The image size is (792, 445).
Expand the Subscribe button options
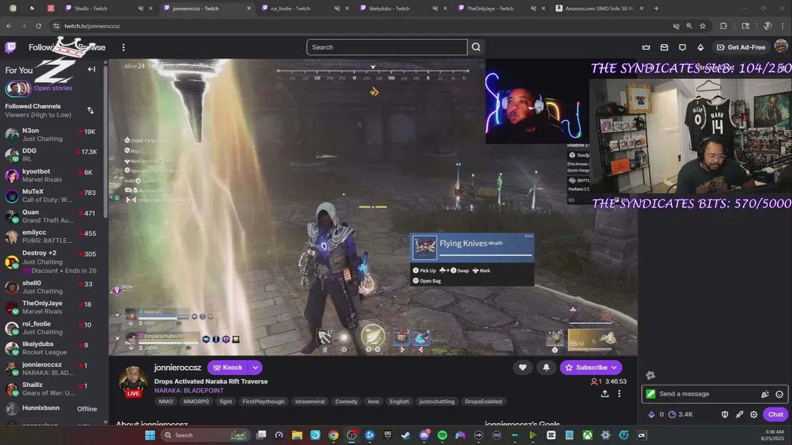pyautogui.click(x=614, y=367)
